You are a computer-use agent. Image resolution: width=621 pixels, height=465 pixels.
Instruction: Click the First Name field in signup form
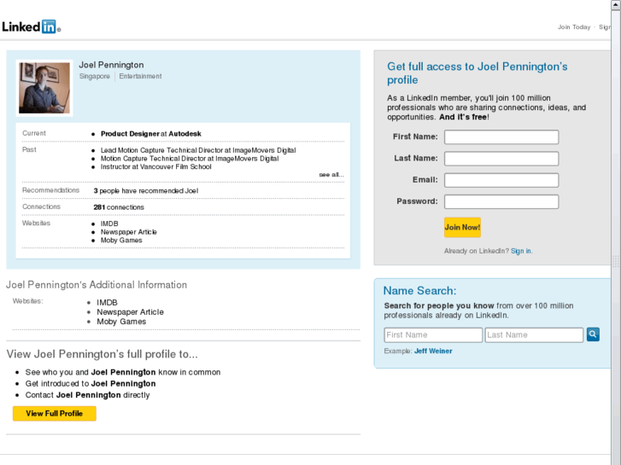501,137
